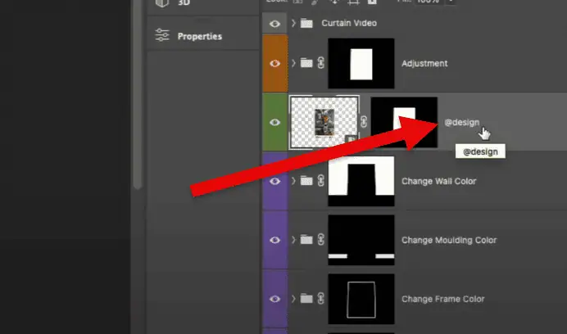Click the Properties panel tab label
The image size is (567, 334).
200,36
